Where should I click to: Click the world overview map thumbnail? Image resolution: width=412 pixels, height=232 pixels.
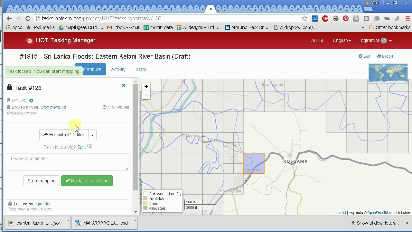tap(388, 73)
